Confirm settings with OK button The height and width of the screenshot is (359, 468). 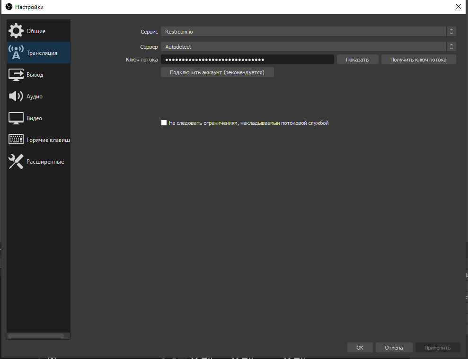click(360, 347)
